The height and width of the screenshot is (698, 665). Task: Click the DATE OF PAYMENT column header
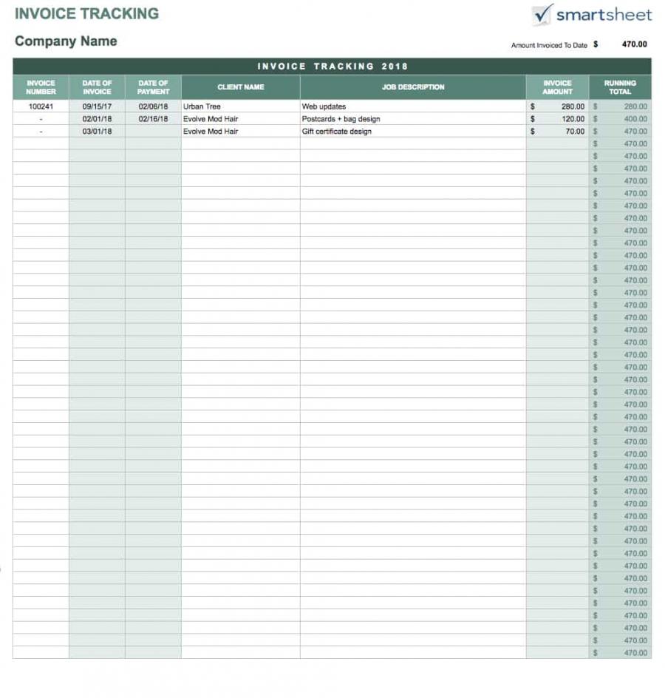(x=153, y=87)
